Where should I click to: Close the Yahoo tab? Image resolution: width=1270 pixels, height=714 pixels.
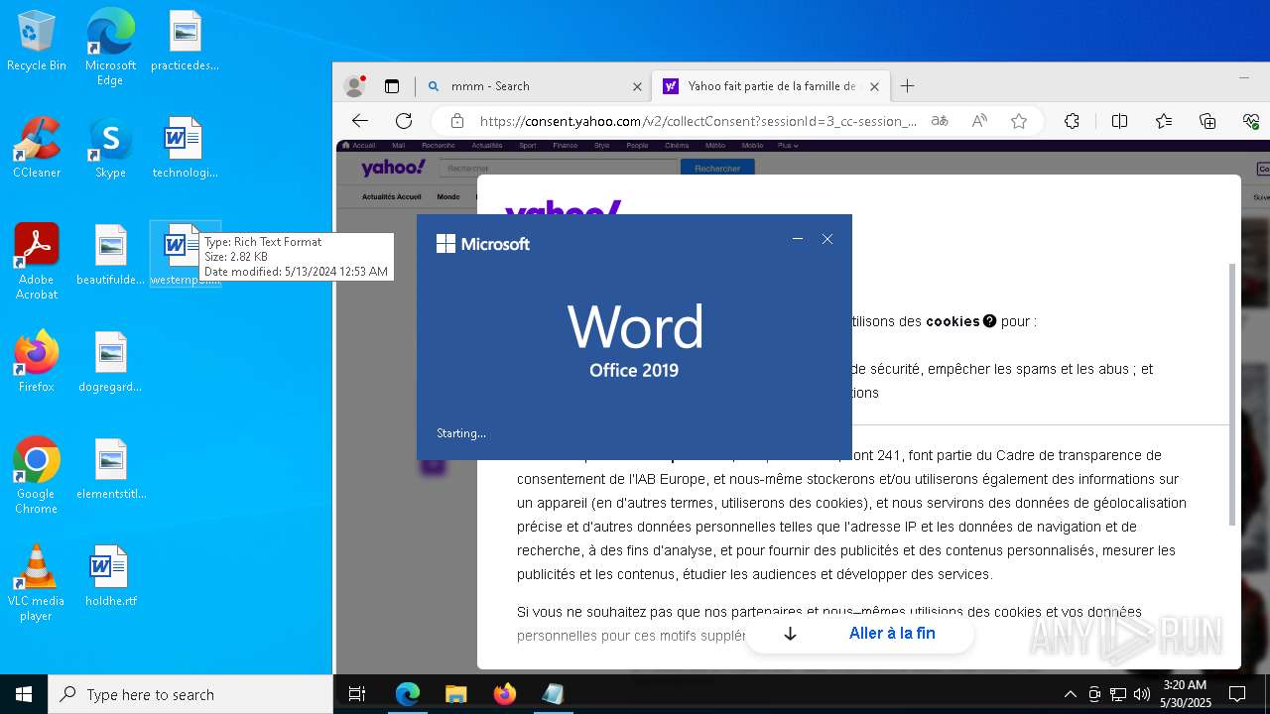874,86
